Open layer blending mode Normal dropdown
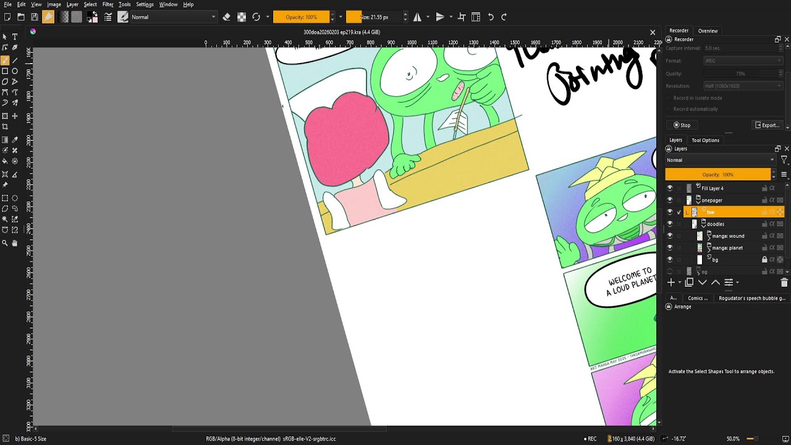The width and height of the screenshot is (791, 445). [721, 161]
